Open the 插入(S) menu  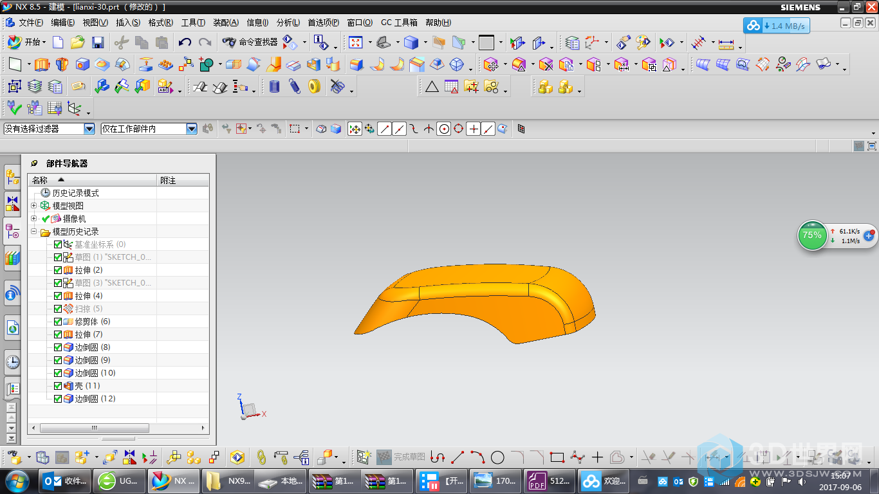pyautogui.click(x=128, y=23)
